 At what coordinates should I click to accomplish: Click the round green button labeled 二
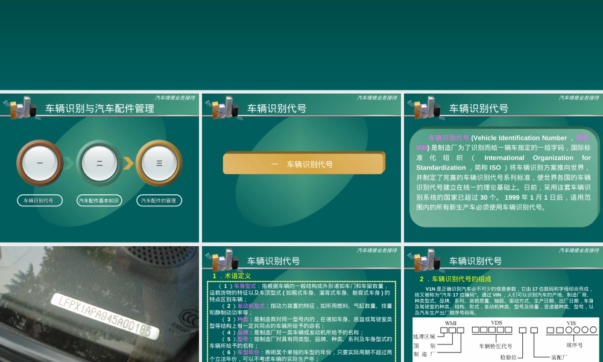99,163
